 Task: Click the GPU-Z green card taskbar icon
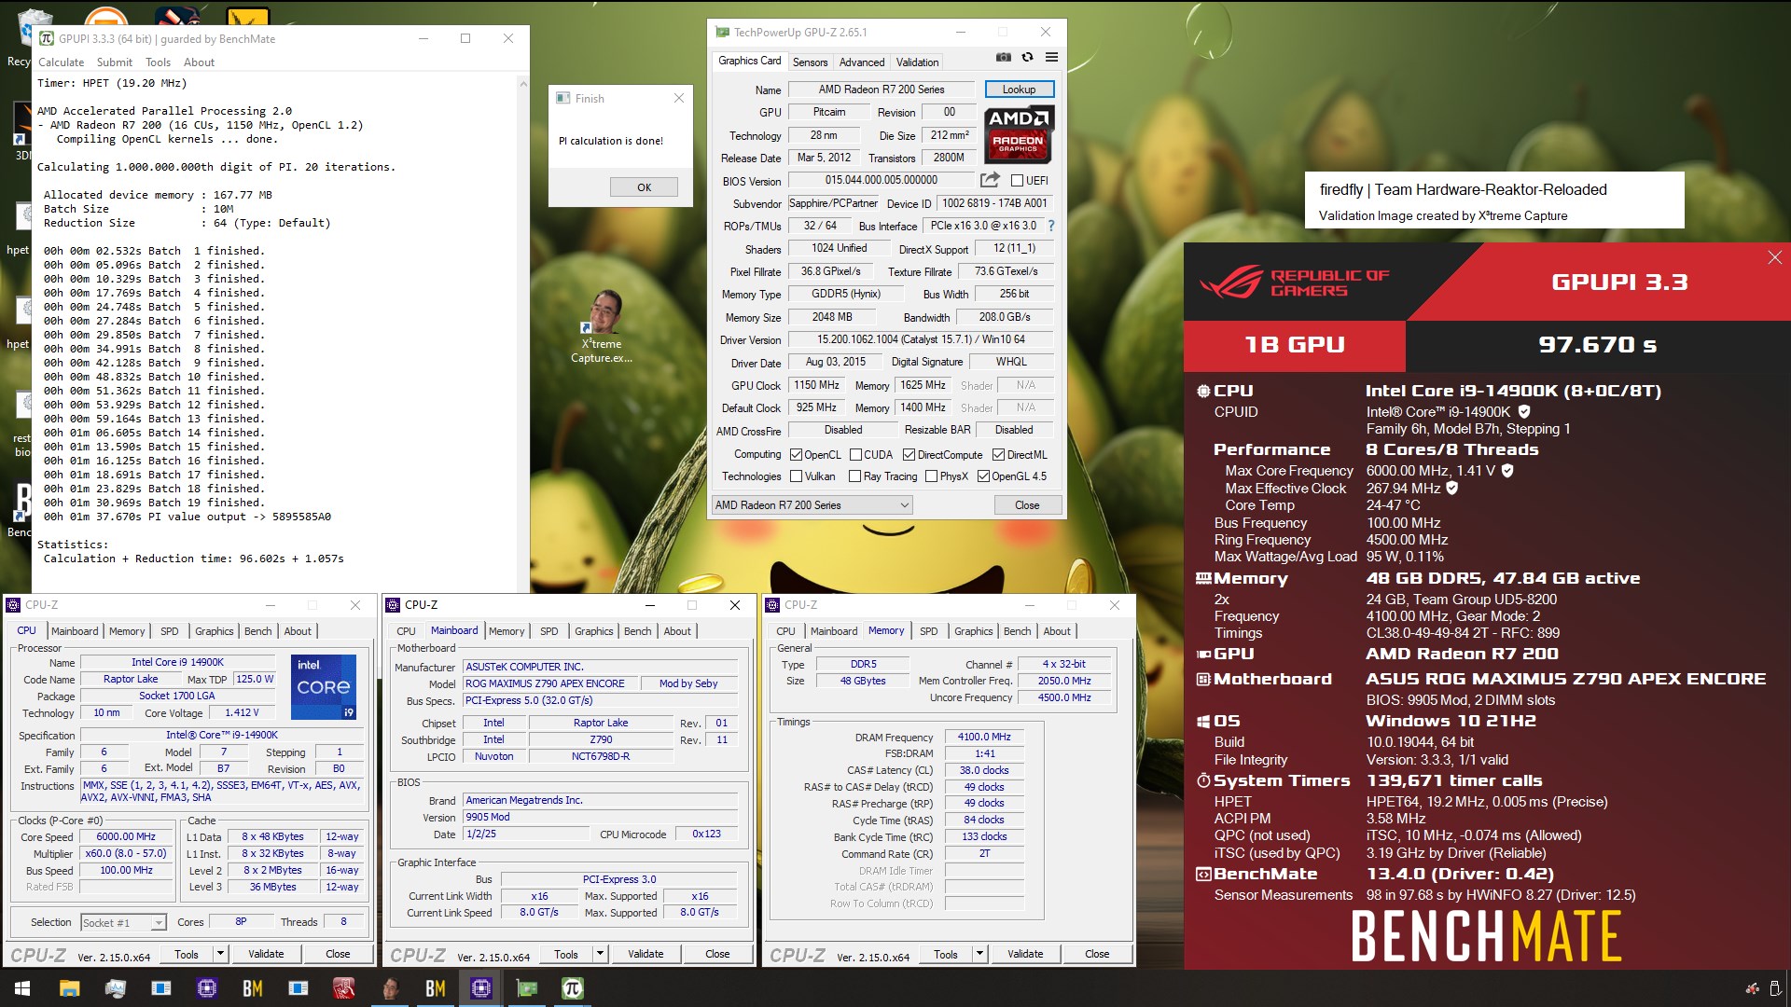tap(527, 988)
